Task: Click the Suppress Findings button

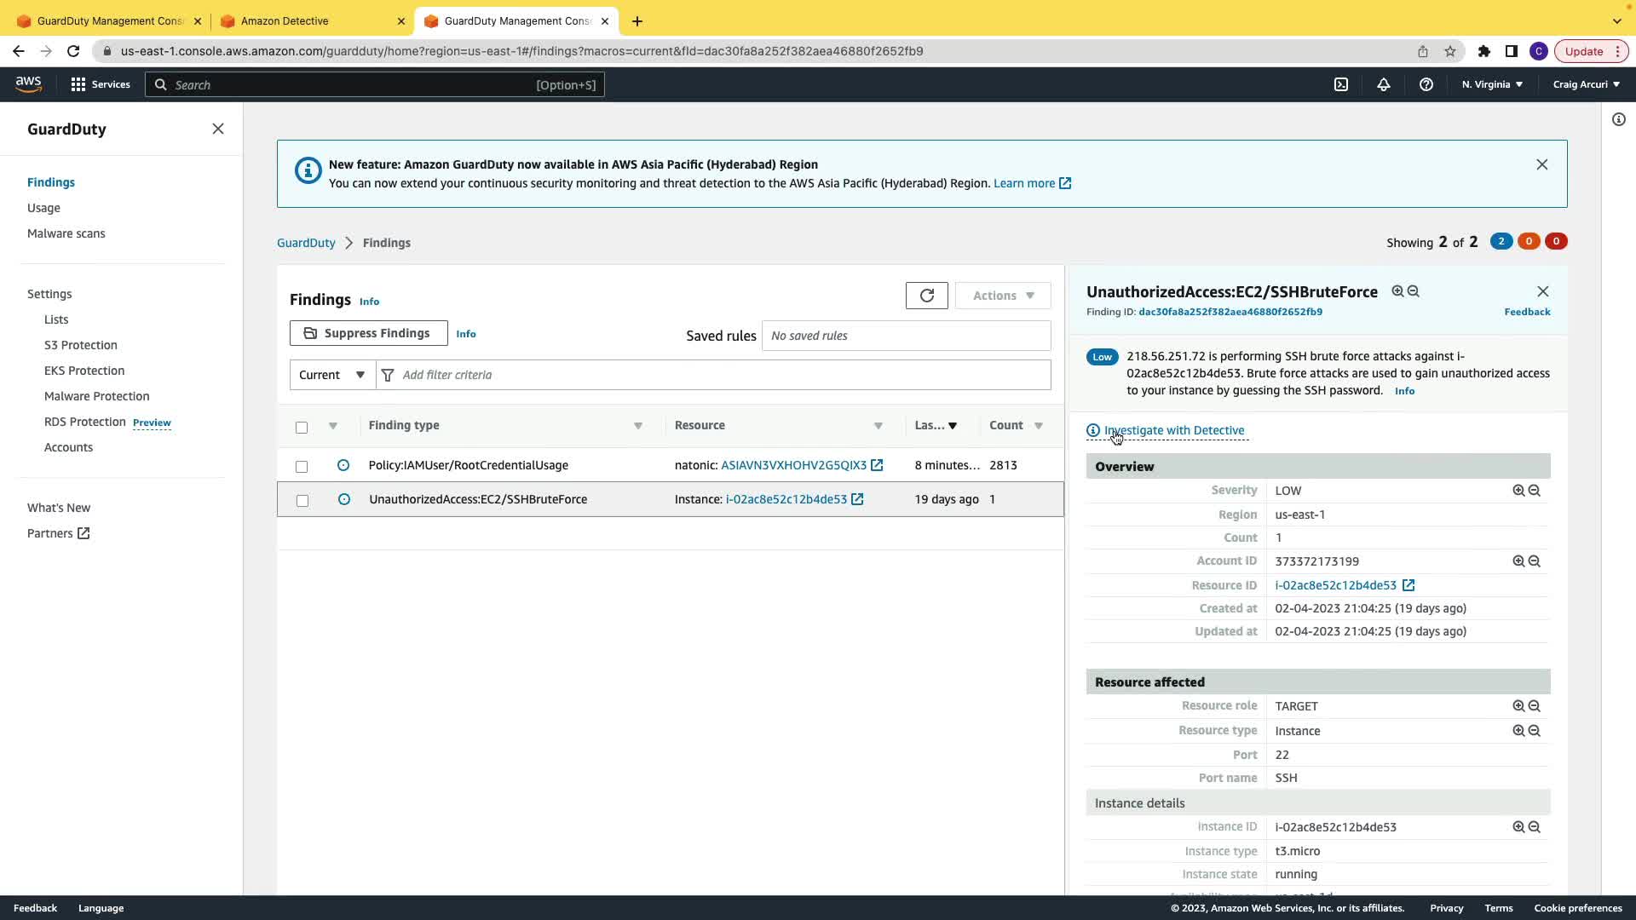Action: pos(368,333)
